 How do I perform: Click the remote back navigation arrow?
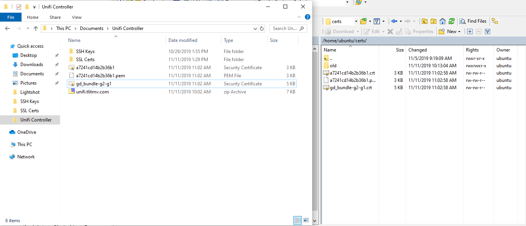coord(394,21)
